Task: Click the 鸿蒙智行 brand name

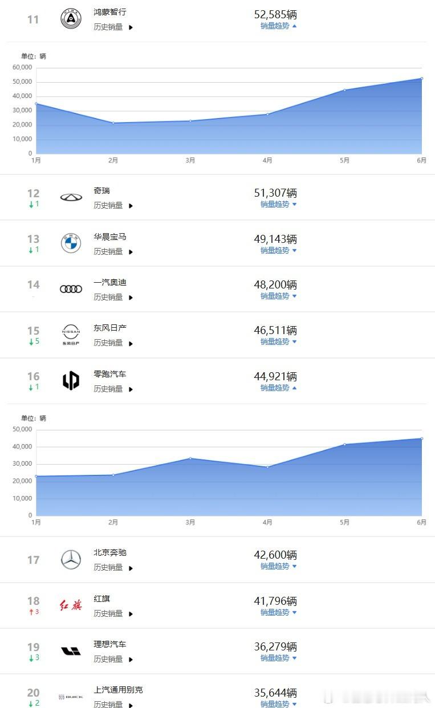Action: pyautogui.click(x=110, y=12)
